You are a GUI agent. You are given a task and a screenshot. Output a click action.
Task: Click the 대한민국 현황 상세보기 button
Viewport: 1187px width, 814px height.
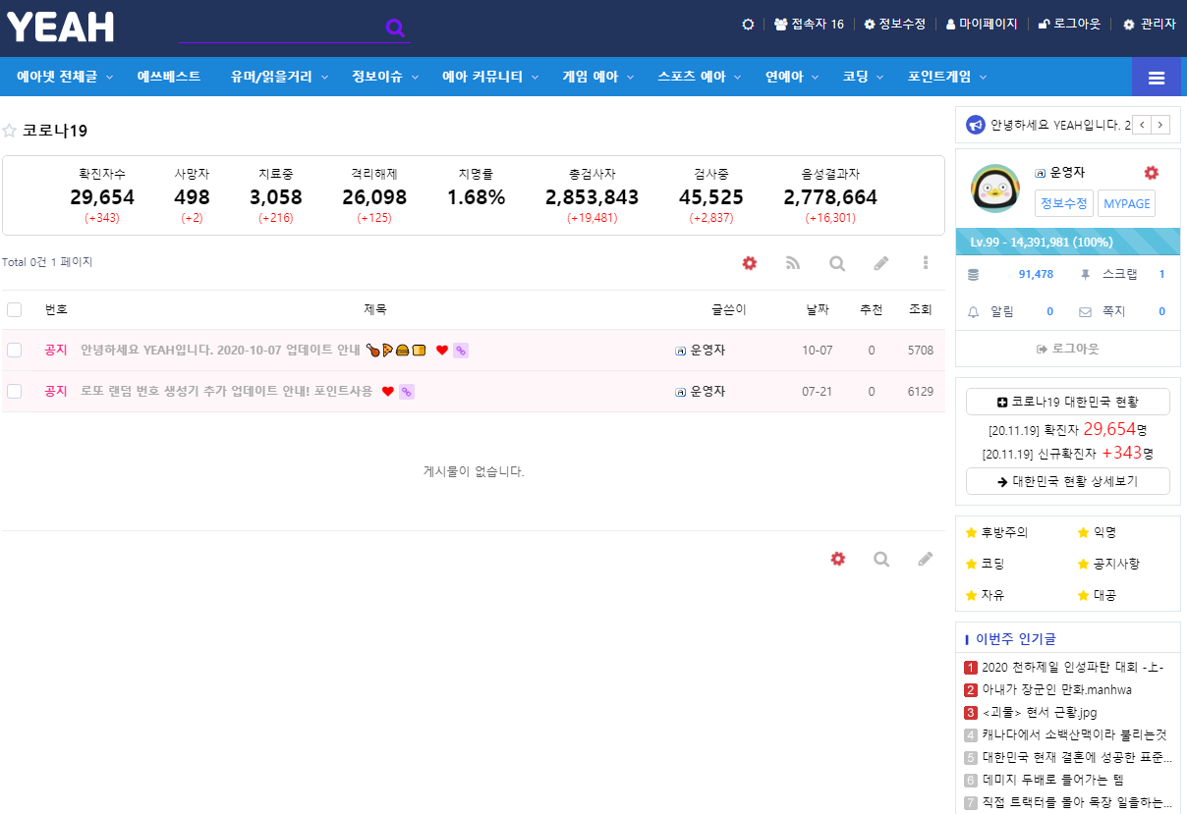pyautogui.click(x=1067, y=481)
